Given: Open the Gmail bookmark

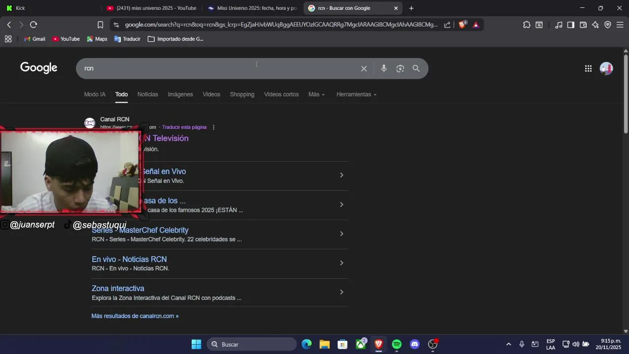Looking at the screenshot, I should (34, 39).
